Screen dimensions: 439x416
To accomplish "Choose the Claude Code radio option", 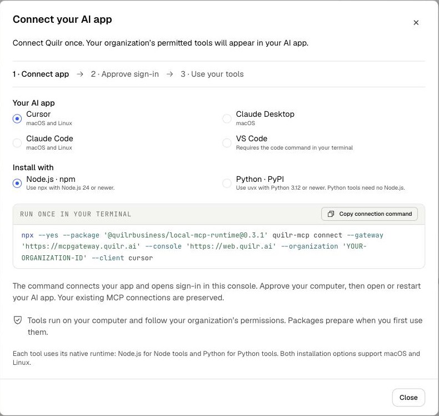I will click(17, 143).
